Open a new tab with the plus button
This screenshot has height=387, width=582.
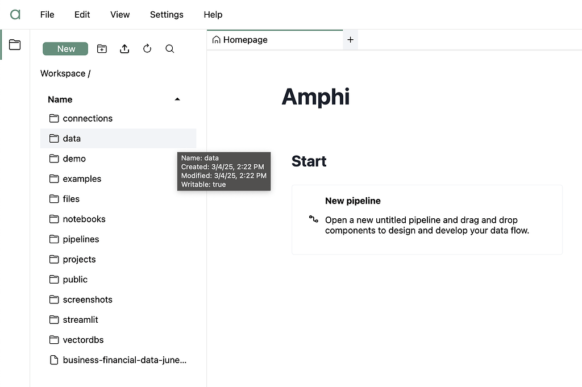click(350, 39)
